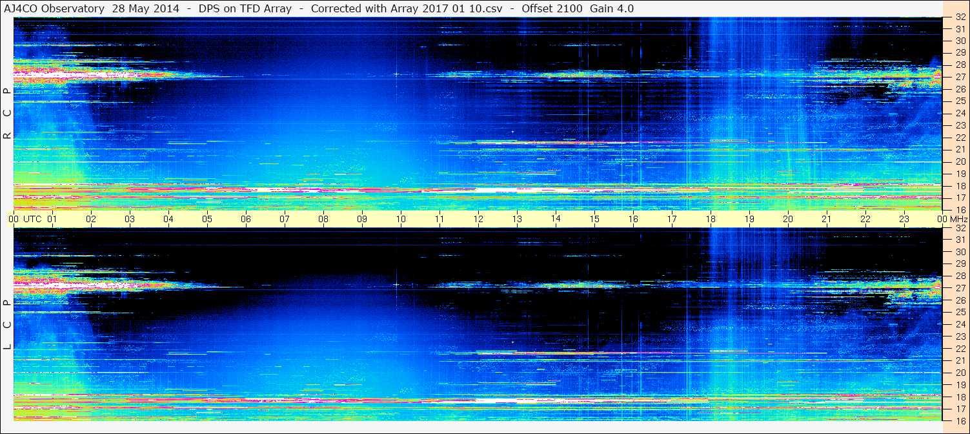Click the 22 hour mark on time axis
This screenshot has height=434, width=970.
tap(865, 219)
